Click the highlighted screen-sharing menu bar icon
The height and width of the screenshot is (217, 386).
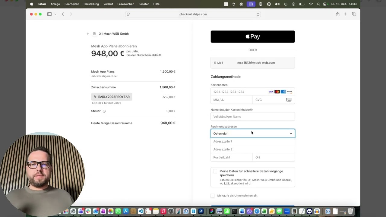[x=251, y=4]
